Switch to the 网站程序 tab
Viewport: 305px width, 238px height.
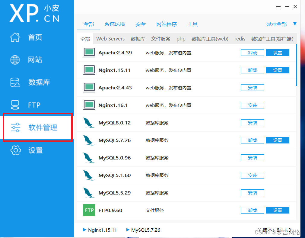coord(167,24)
